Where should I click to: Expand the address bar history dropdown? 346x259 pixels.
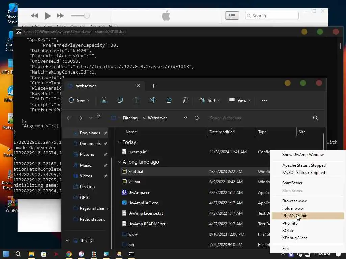pos(186,118)
